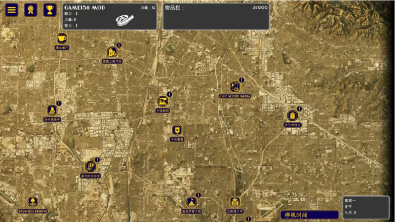Viewport: 395px width, 222px height.
Task: Click the 中国剧院 label
Action: click(x=162, y=111)
